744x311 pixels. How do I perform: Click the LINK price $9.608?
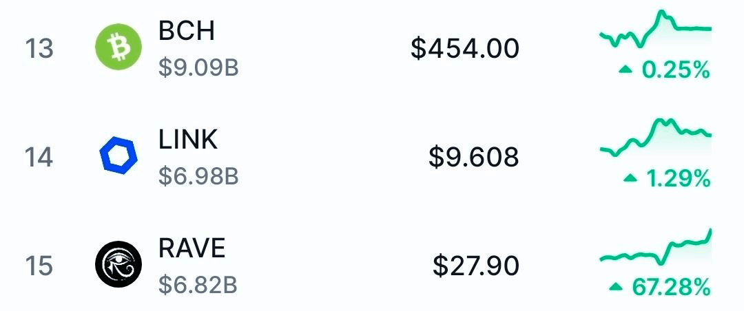coord(473,158)
